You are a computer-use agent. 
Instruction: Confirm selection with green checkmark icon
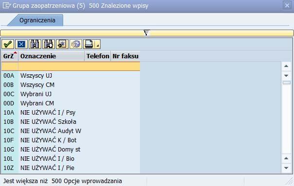coord(8,44)
